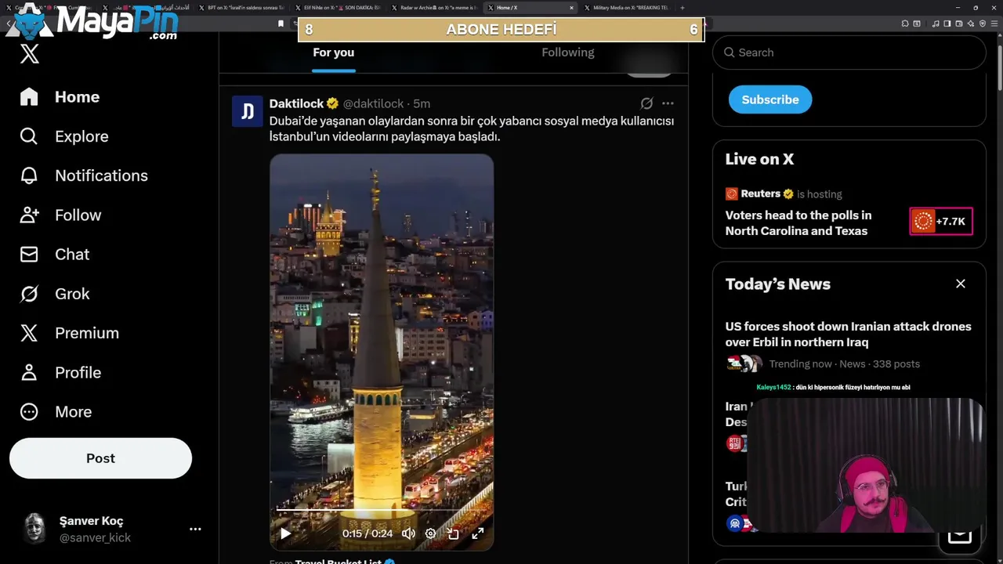Seek on the video progress bar
Image resolution: width=1003 pixels, height=564 pixels.
381,510
